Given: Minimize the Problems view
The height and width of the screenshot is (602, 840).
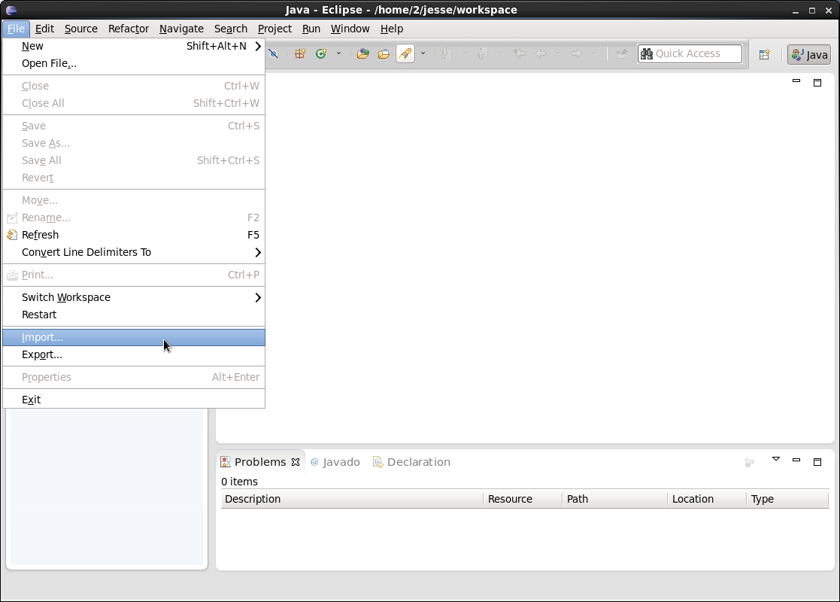Looking at the screenshot, I should (x=796, y=459).
